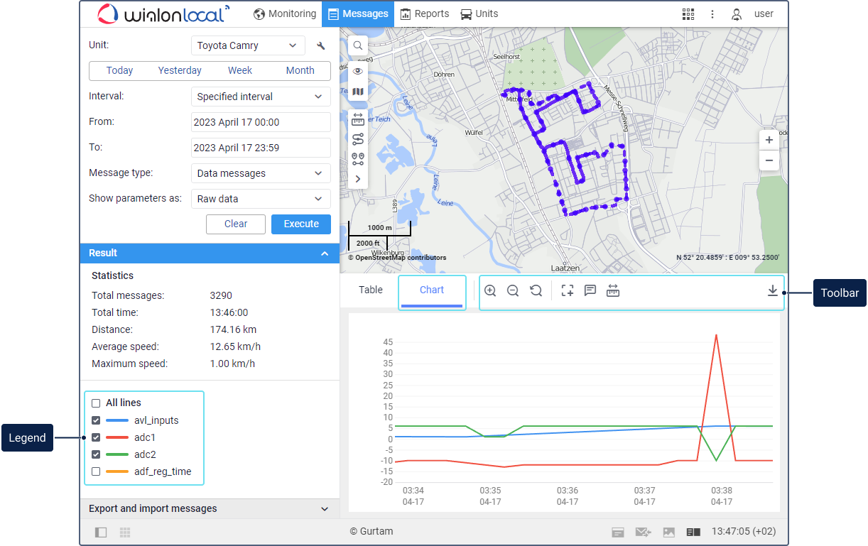Uncheck the adc1 line checkbox

coord(96,437)
